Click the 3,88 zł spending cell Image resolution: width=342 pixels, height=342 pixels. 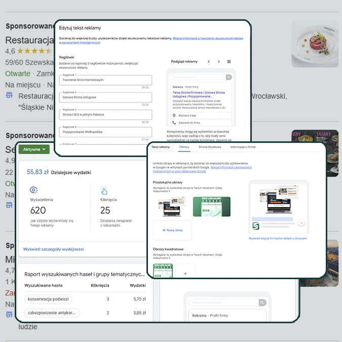[139, 313]
